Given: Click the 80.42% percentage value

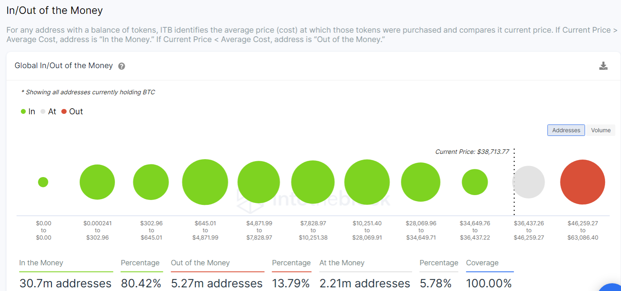Looking at the screenshot, I should 141,283.
